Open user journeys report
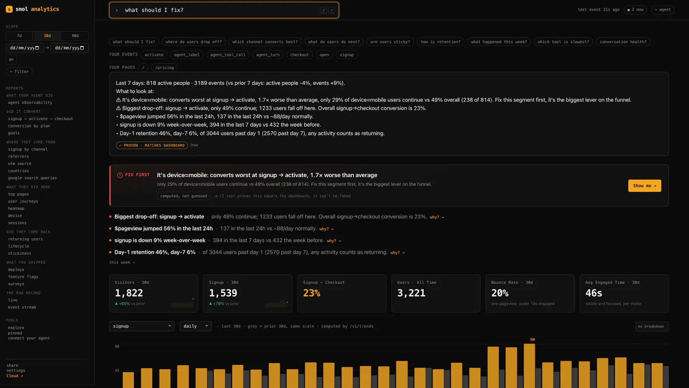 pyautogui.click(x=23, y=201)
